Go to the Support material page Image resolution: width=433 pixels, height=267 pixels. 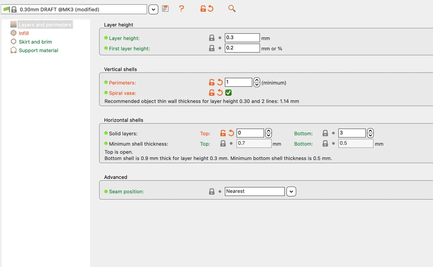point(38,51)
